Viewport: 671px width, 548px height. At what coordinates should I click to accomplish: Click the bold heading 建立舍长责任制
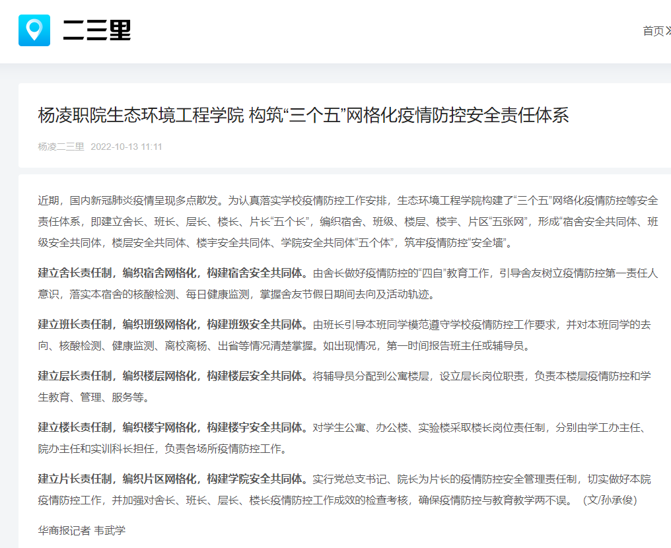coord(77,273)
